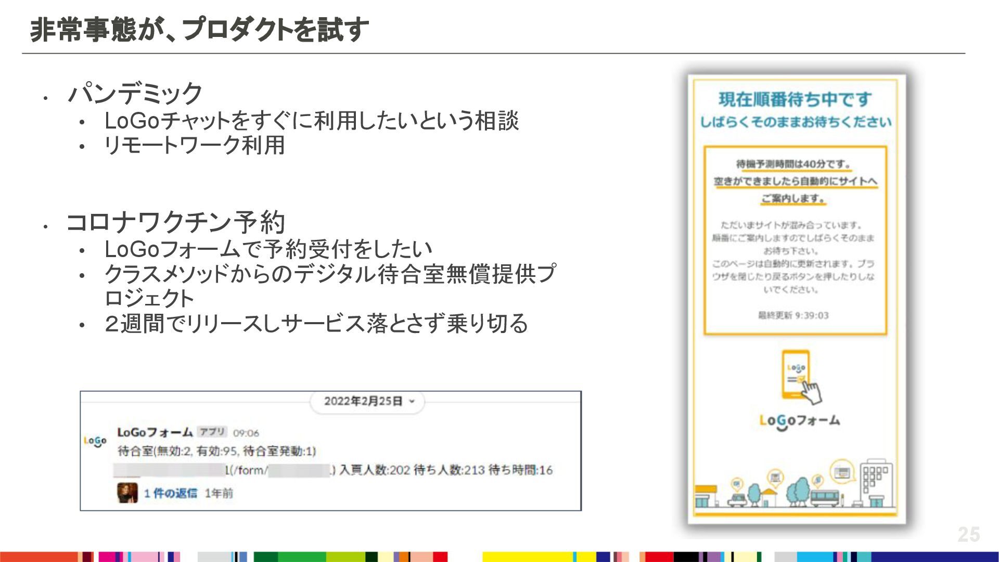This screenshot has width=999, height=562.
Task: Click the slide page number 25
Action: click(968, 534)
